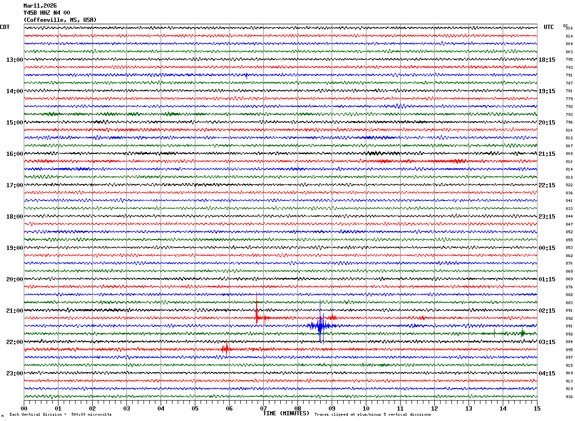This screenshot has width=575, height=421.
Task: Click the TIME (MINUTES) axis title
Action: pos(286,413)
